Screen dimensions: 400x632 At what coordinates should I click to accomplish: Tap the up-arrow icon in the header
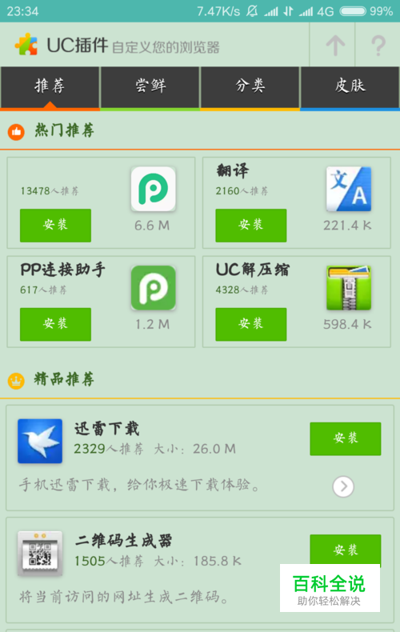coord(335,45)
